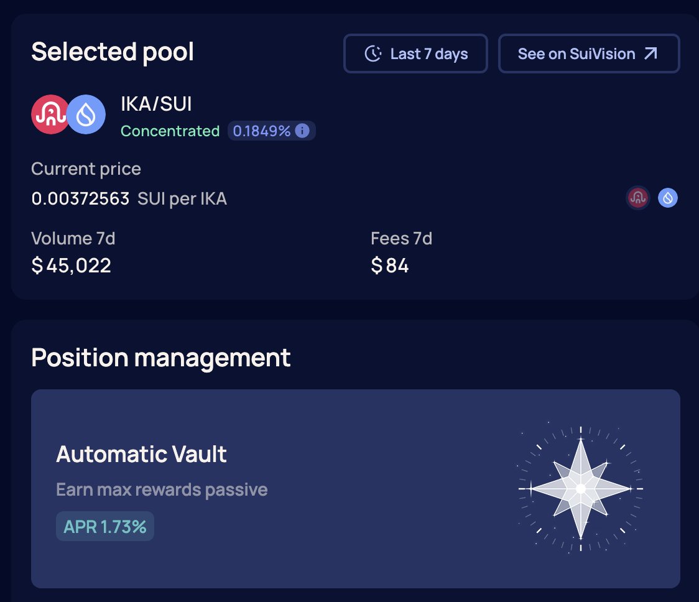
Task: Click the Position management heading
Action: (161, 358)
